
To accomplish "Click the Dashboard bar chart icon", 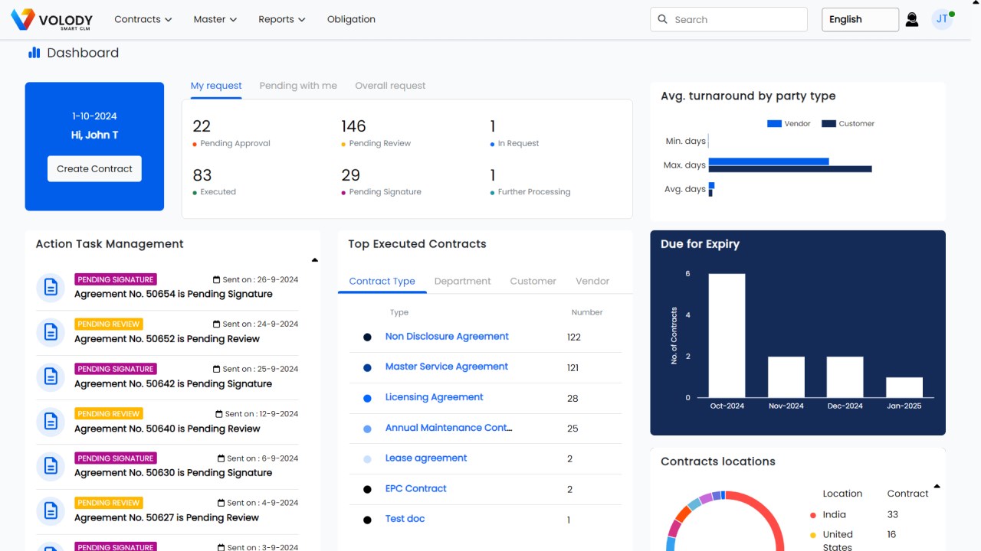I will [34, 53].
